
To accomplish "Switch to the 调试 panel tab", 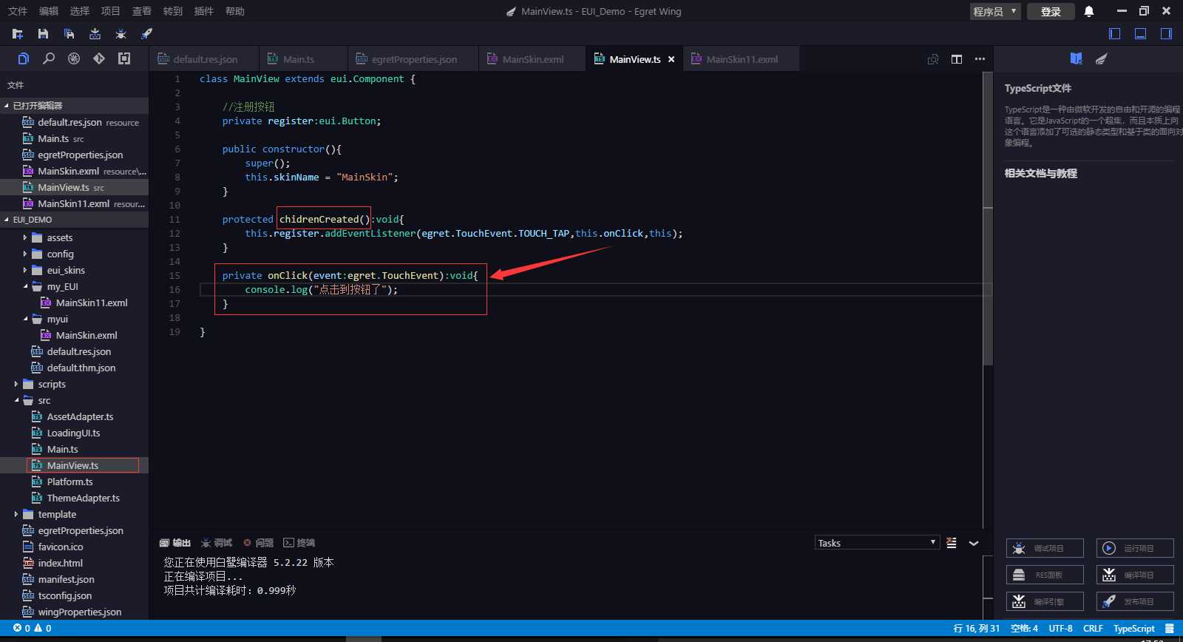I will [217, 543].
